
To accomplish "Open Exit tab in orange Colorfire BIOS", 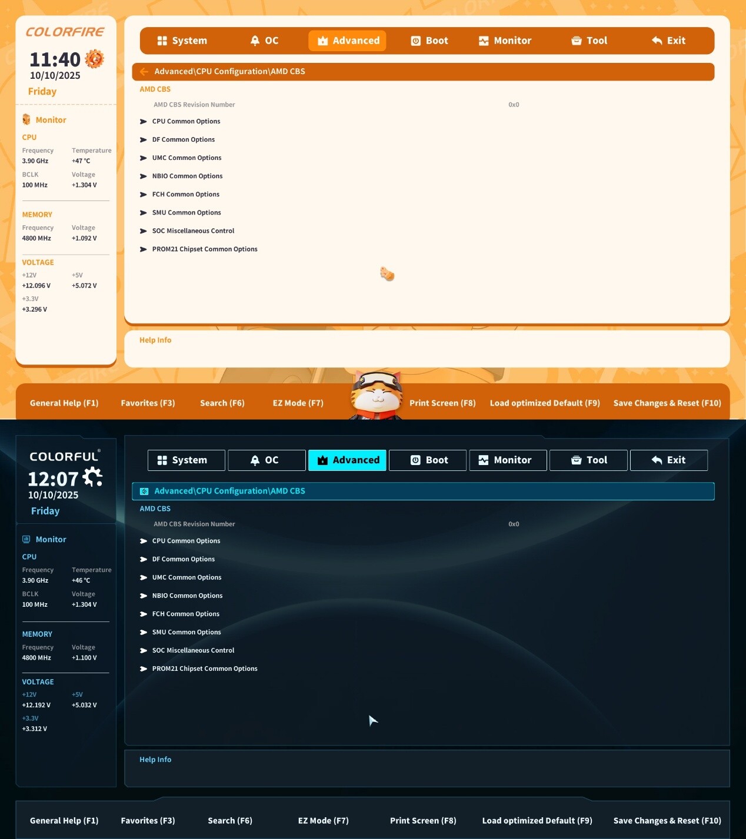I will [668, 41].
